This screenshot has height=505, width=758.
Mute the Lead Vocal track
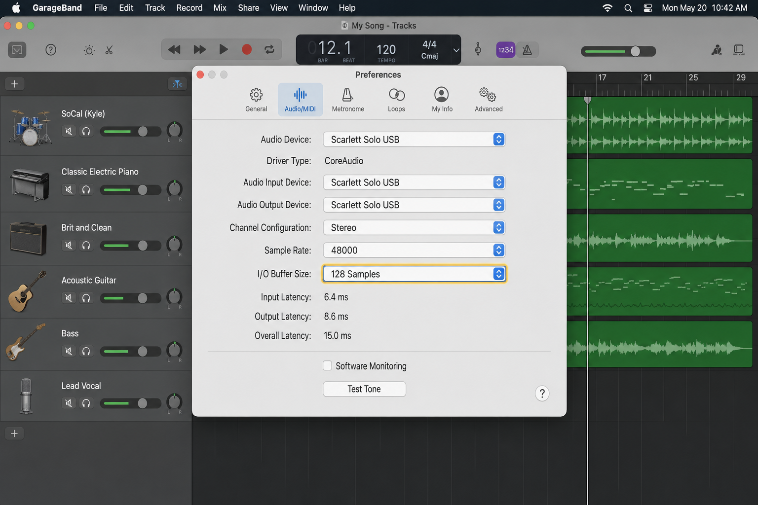coord(69,403)
